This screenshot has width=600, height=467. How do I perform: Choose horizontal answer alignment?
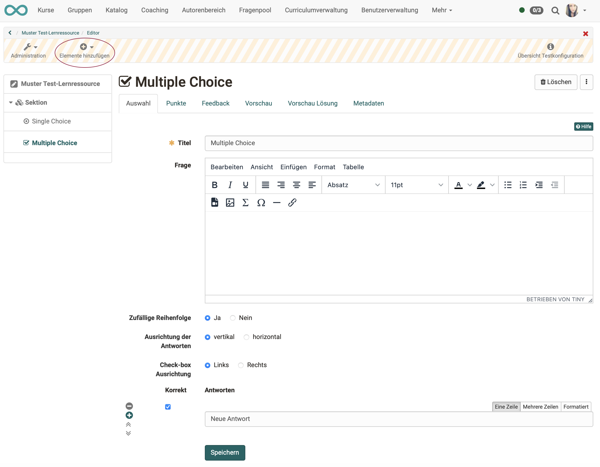(x=246, y=337)
